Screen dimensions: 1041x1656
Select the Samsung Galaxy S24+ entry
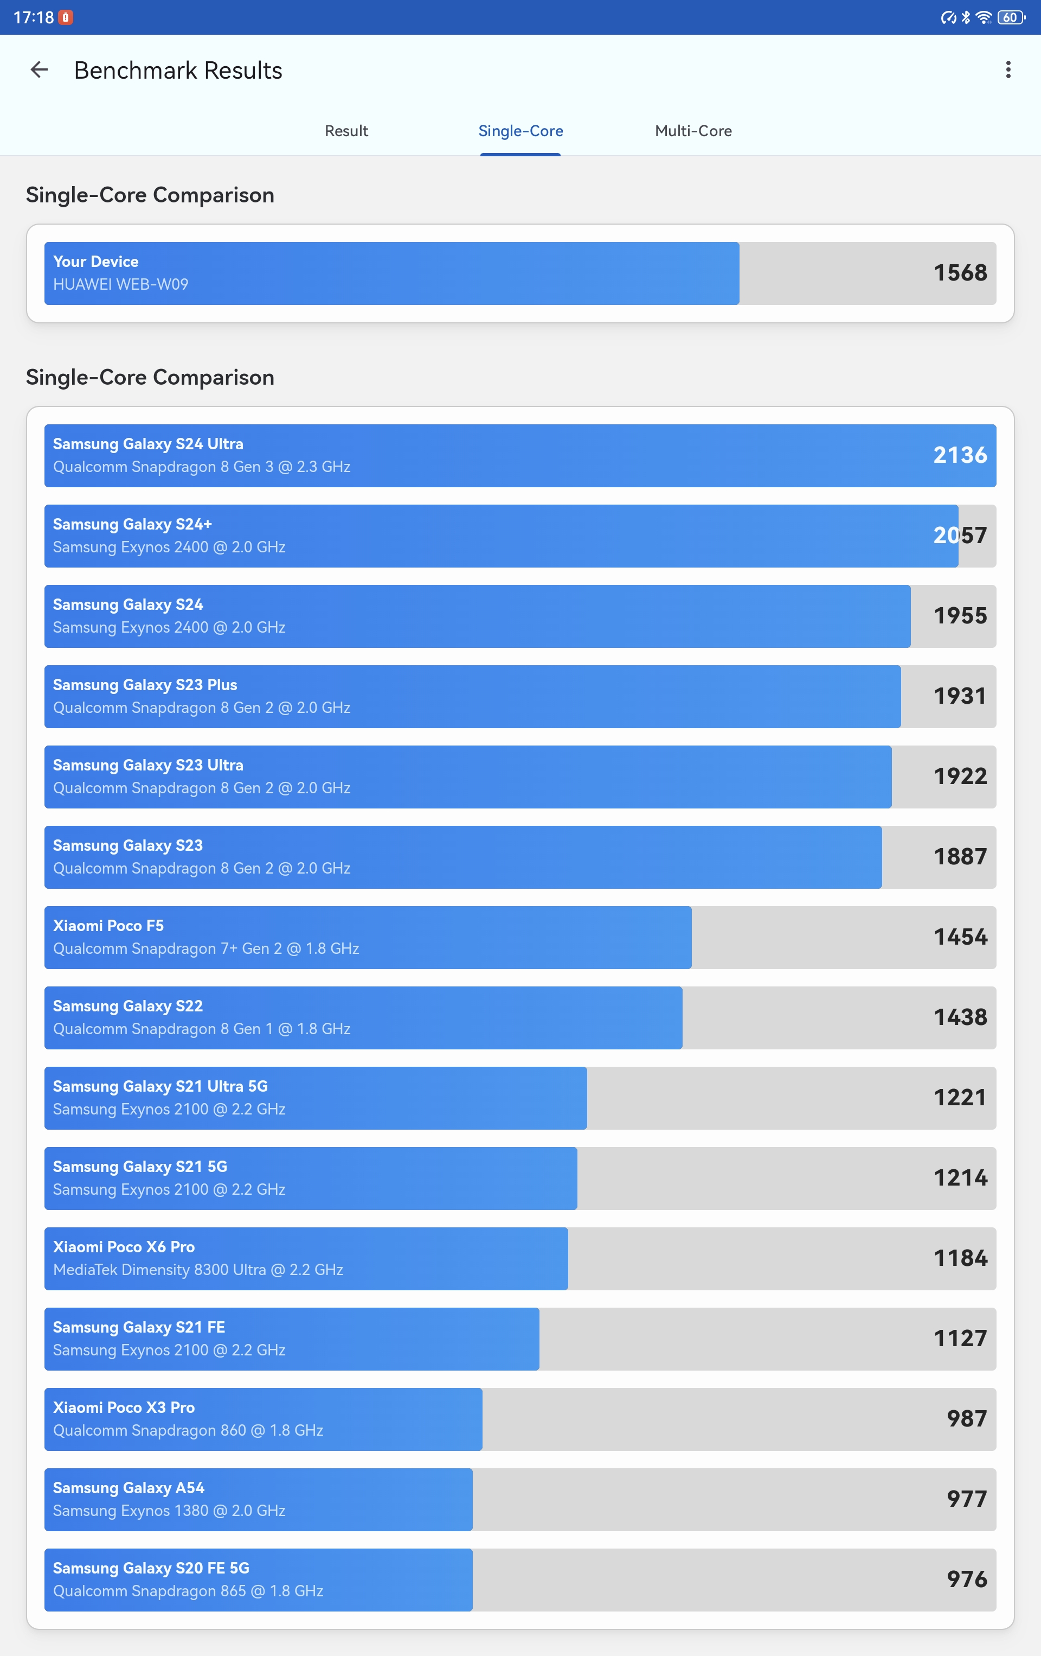(x=520, y=536)
